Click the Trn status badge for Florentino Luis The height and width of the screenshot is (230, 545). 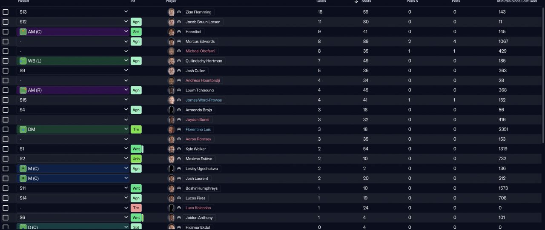136,129
